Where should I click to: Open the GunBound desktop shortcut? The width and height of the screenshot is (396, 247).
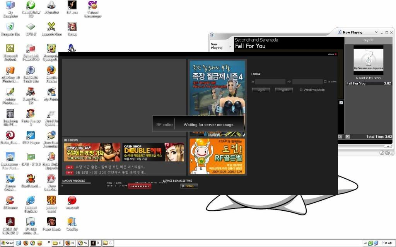[x=31, y=181]
